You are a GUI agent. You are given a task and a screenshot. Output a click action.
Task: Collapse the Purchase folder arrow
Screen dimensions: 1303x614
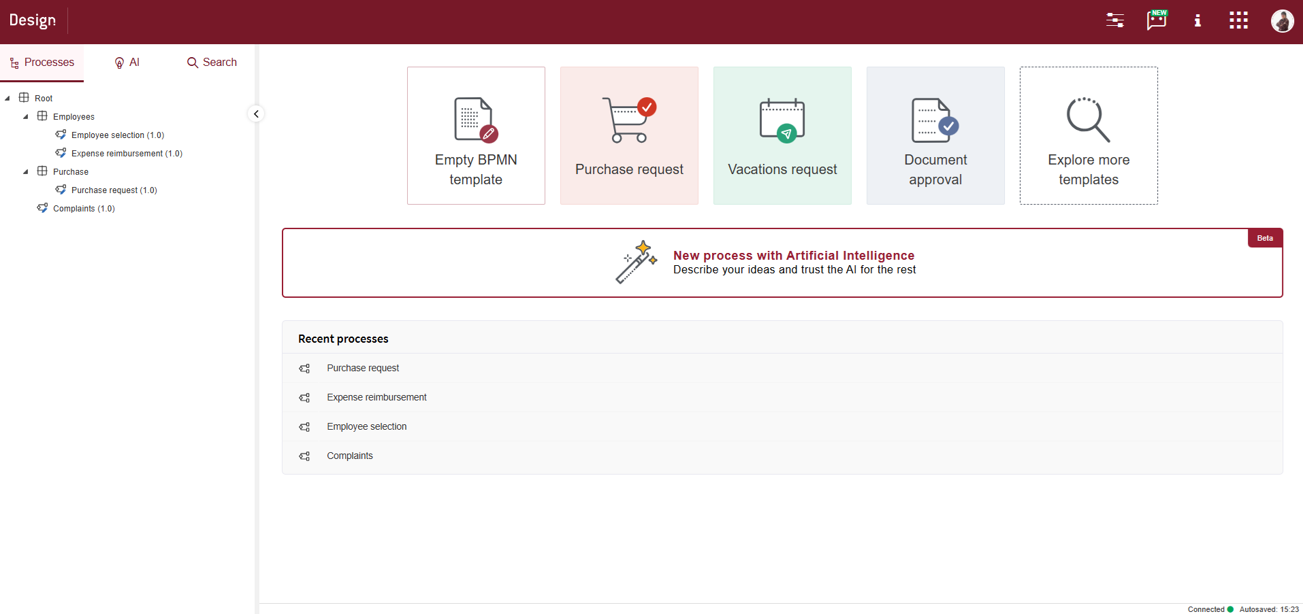click(26, 171)
